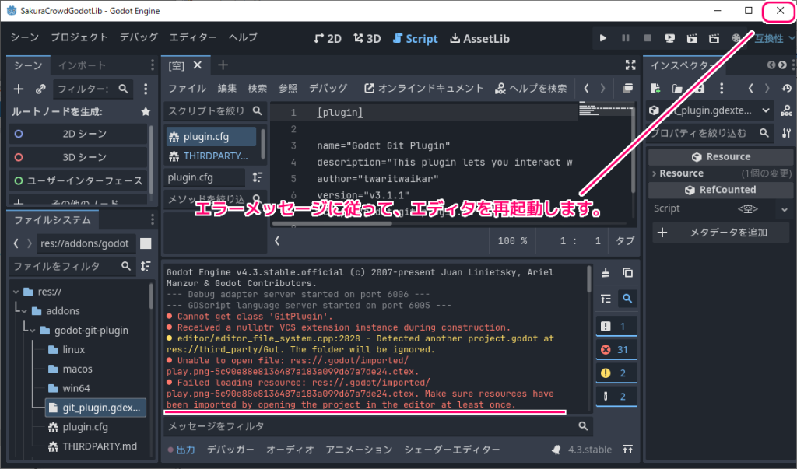Screen dimensions: 797x469
Task: Switch to the 3D workspace
Action: pyautogui.click(x=367, y=37)
